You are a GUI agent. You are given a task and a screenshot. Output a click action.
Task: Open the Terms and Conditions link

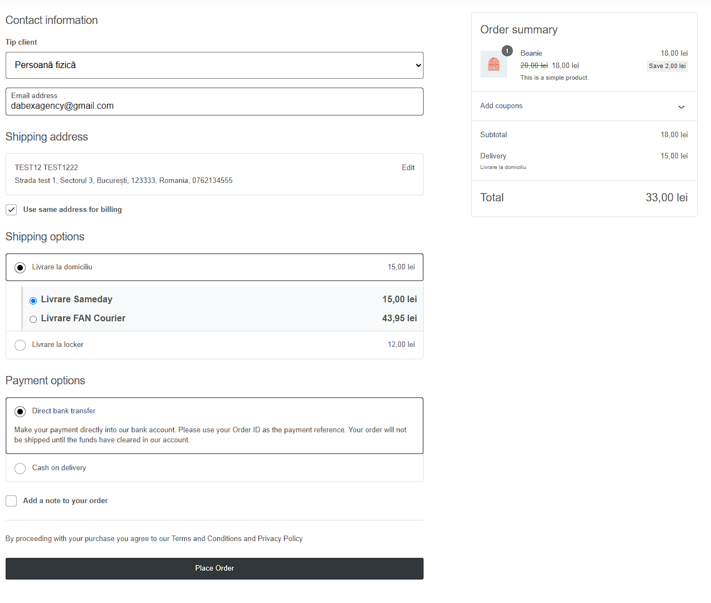(x=206, y=538)
